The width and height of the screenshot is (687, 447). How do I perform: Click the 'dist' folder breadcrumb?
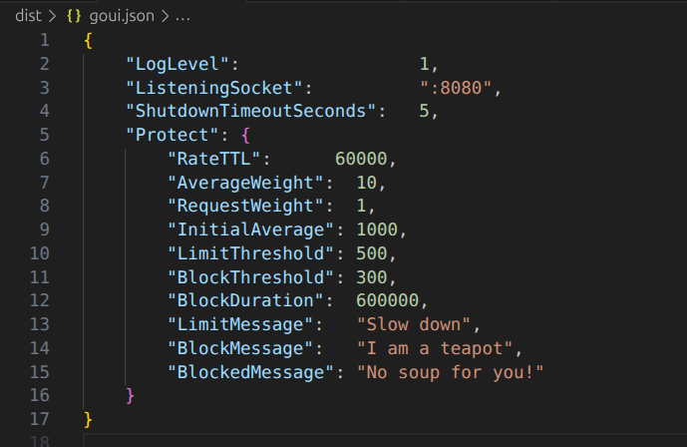point(28,17)
